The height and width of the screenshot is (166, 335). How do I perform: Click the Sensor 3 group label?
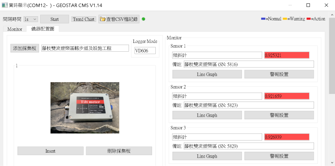point(178,128)
